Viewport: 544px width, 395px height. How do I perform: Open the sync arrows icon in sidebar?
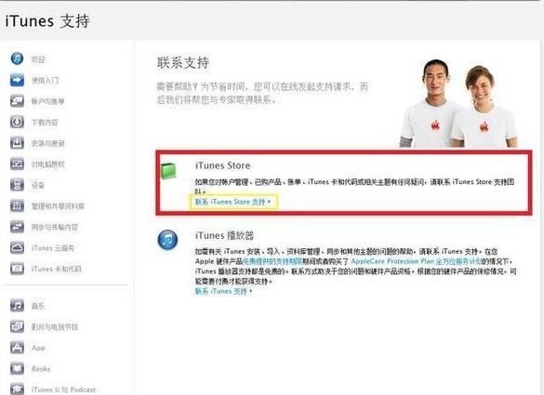point(17,227)
